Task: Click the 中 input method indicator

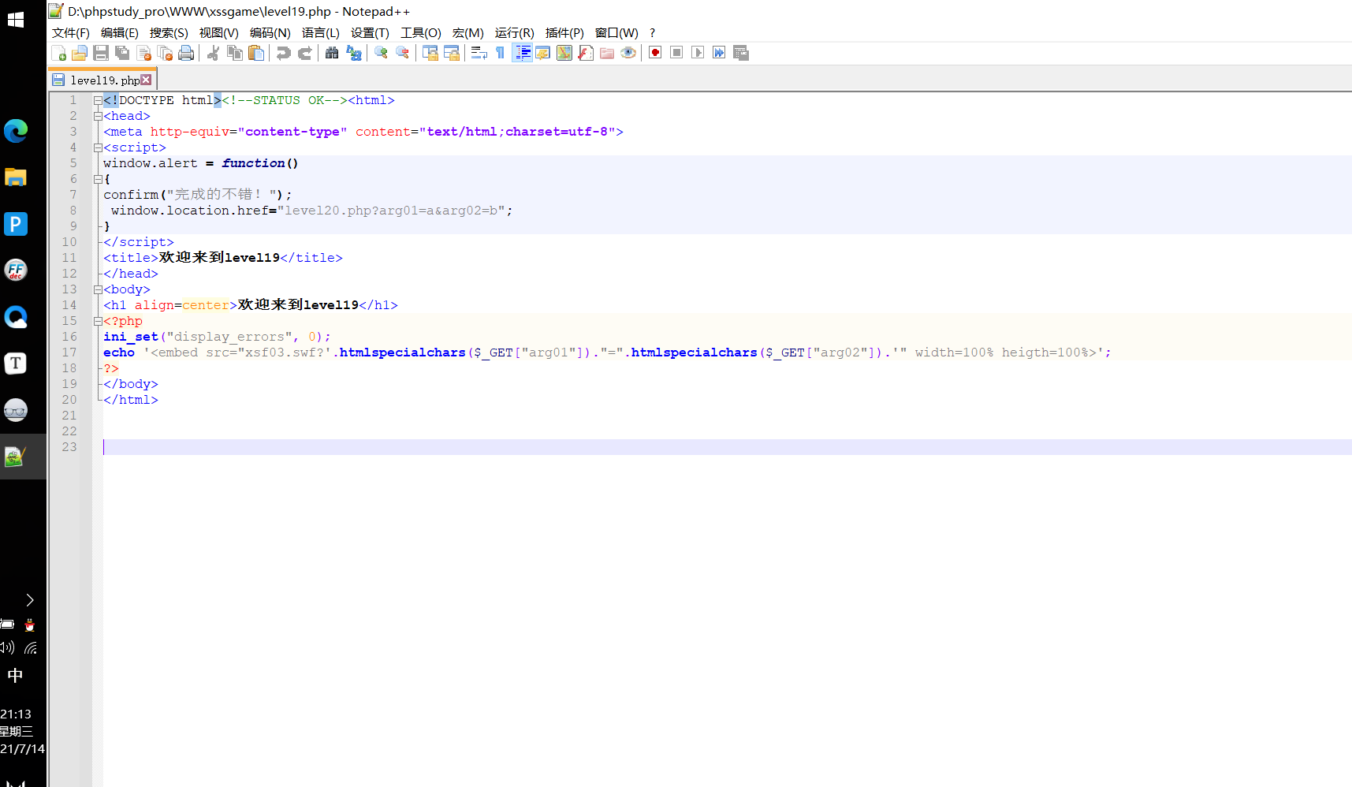Action: pos(15,675)
